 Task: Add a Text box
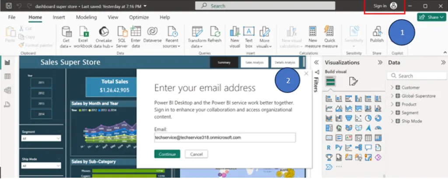(249, 37)
